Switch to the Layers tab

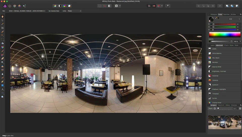pos(212,45)
